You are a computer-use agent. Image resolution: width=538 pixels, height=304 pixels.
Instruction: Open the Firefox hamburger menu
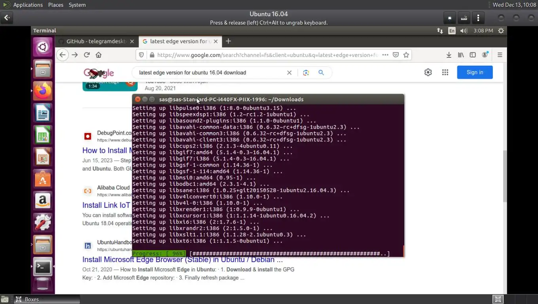(500, 55)
